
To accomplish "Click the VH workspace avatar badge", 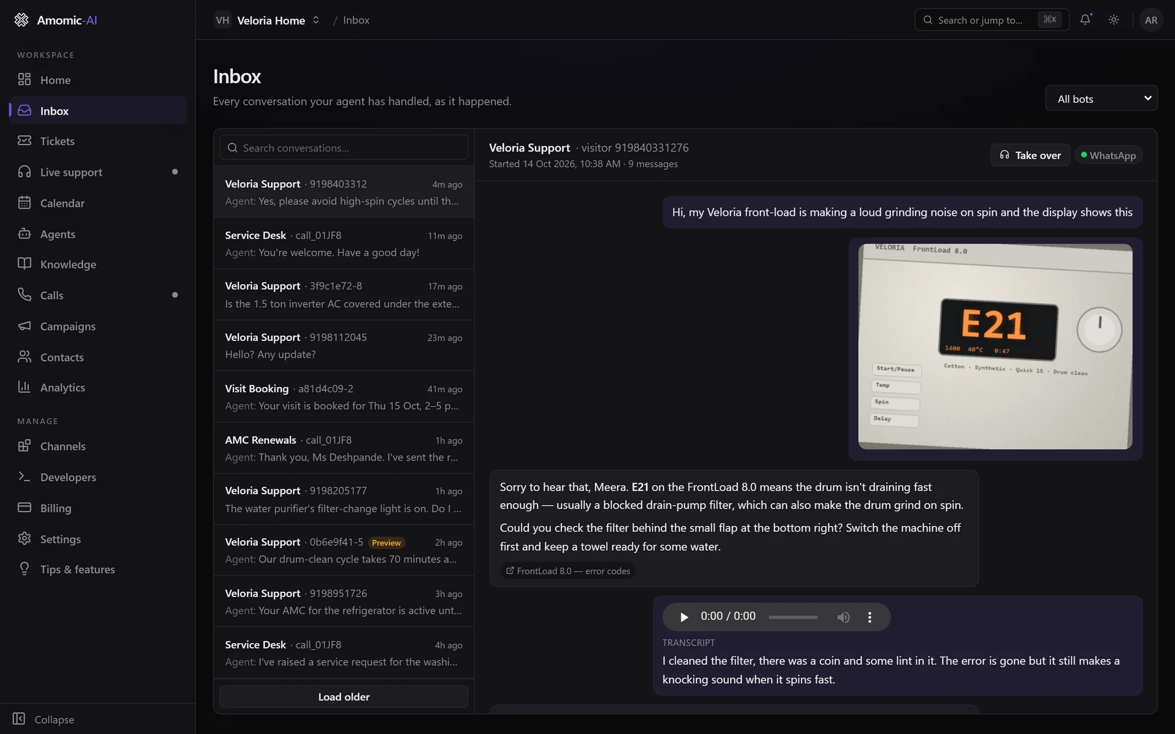I will pyautogui.click(x=222, y=20).
